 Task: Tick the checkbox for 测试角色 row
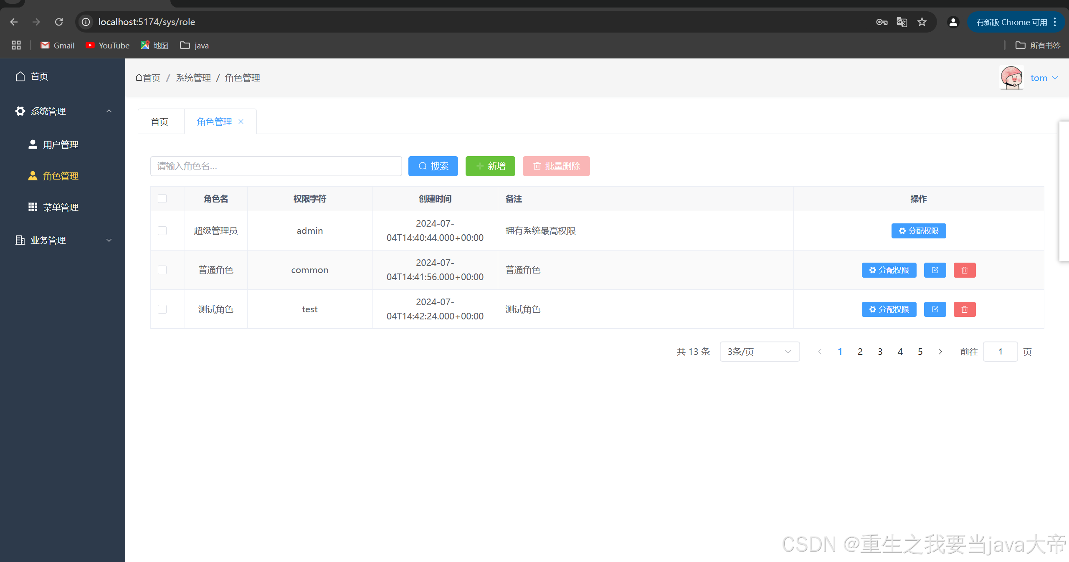click(x=162, y=309)
